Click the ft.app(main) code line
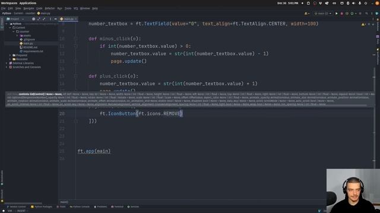 [94, 151]
